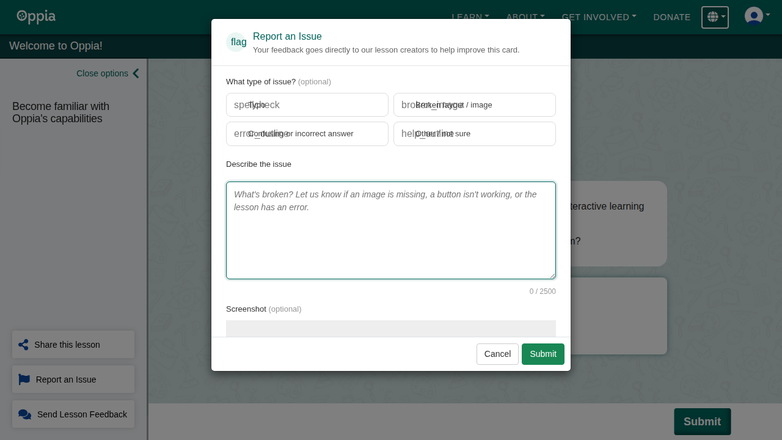Open the language globe selector
This screenshot has width=782, height=440.
pyautogui.click(x=715, y=17)
